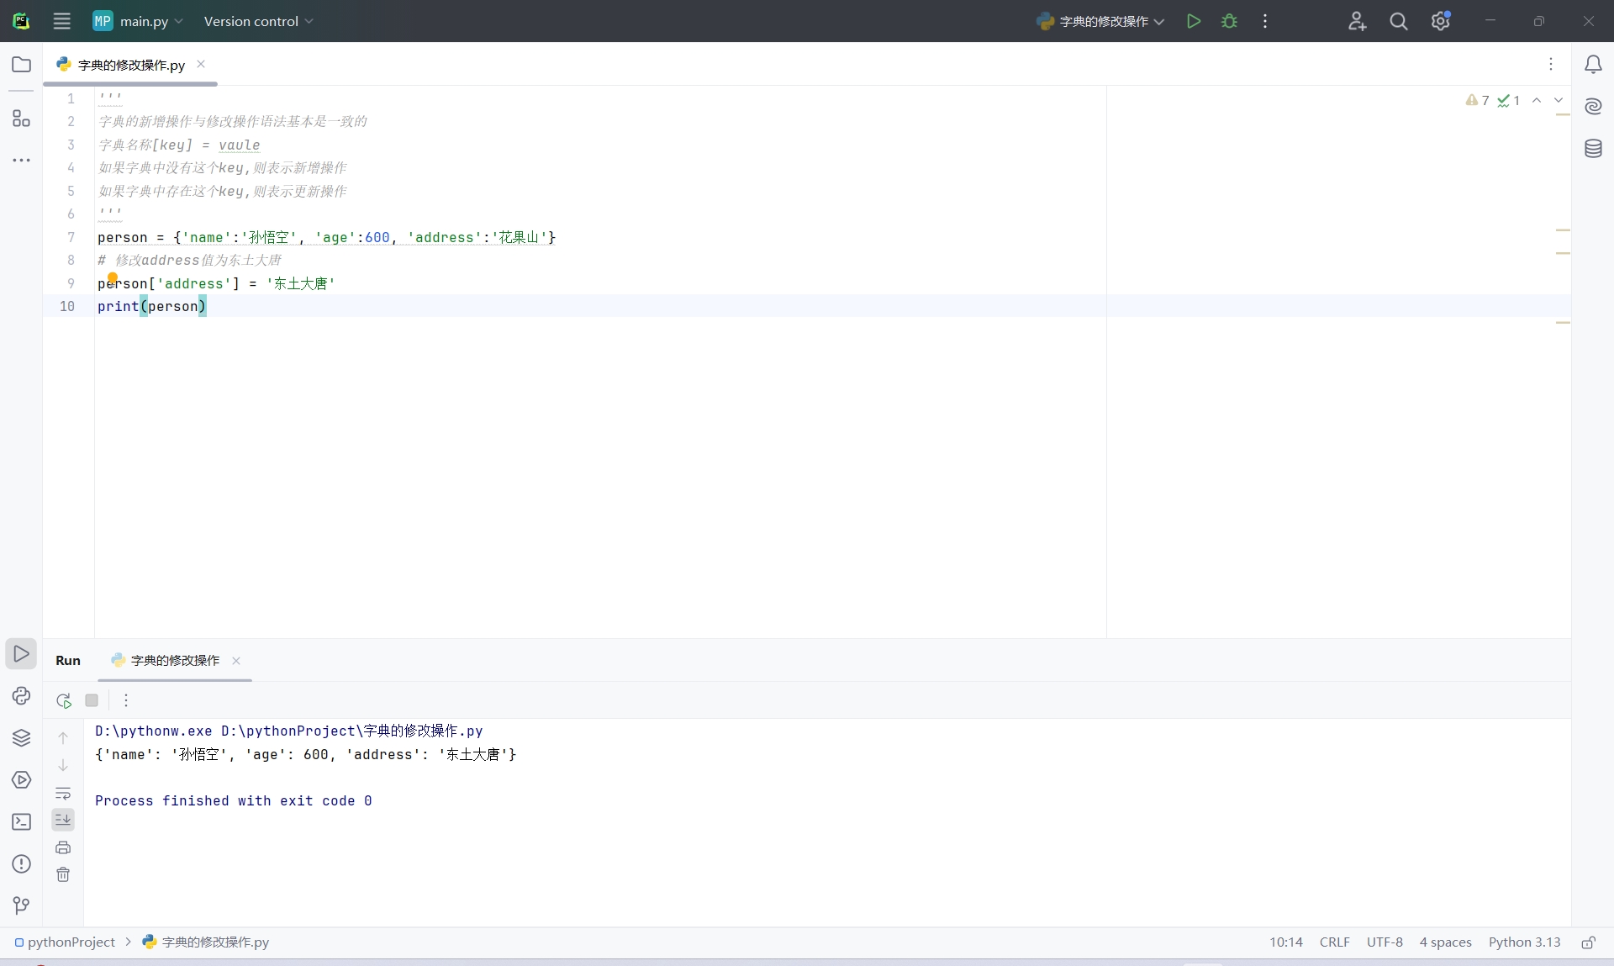Select the 字典的修改操作.py editor tab

pyautogui.click(x=131, y=65)
